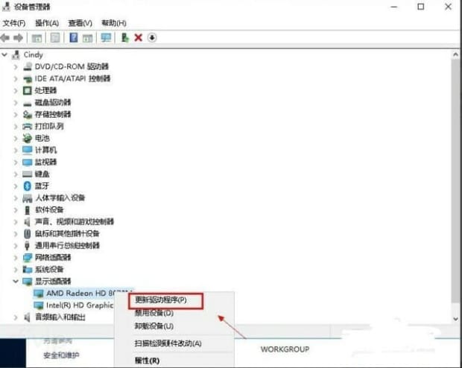Click the scan hardware monitor toolbar icon
The image size is (462, 368).
click(106, 37)
